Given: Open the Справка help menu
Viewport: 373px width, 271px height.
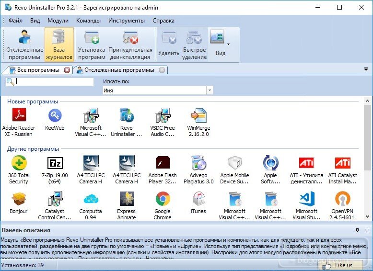Looking at the screenshot, I should coord(163,21).
